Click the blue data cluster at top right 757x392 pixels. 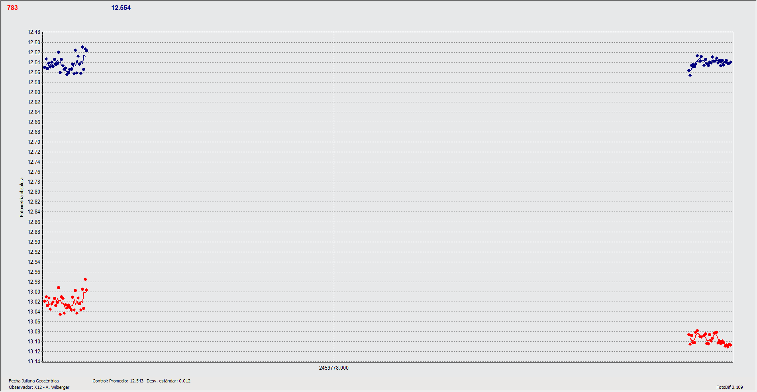click(x=710, y=62)
